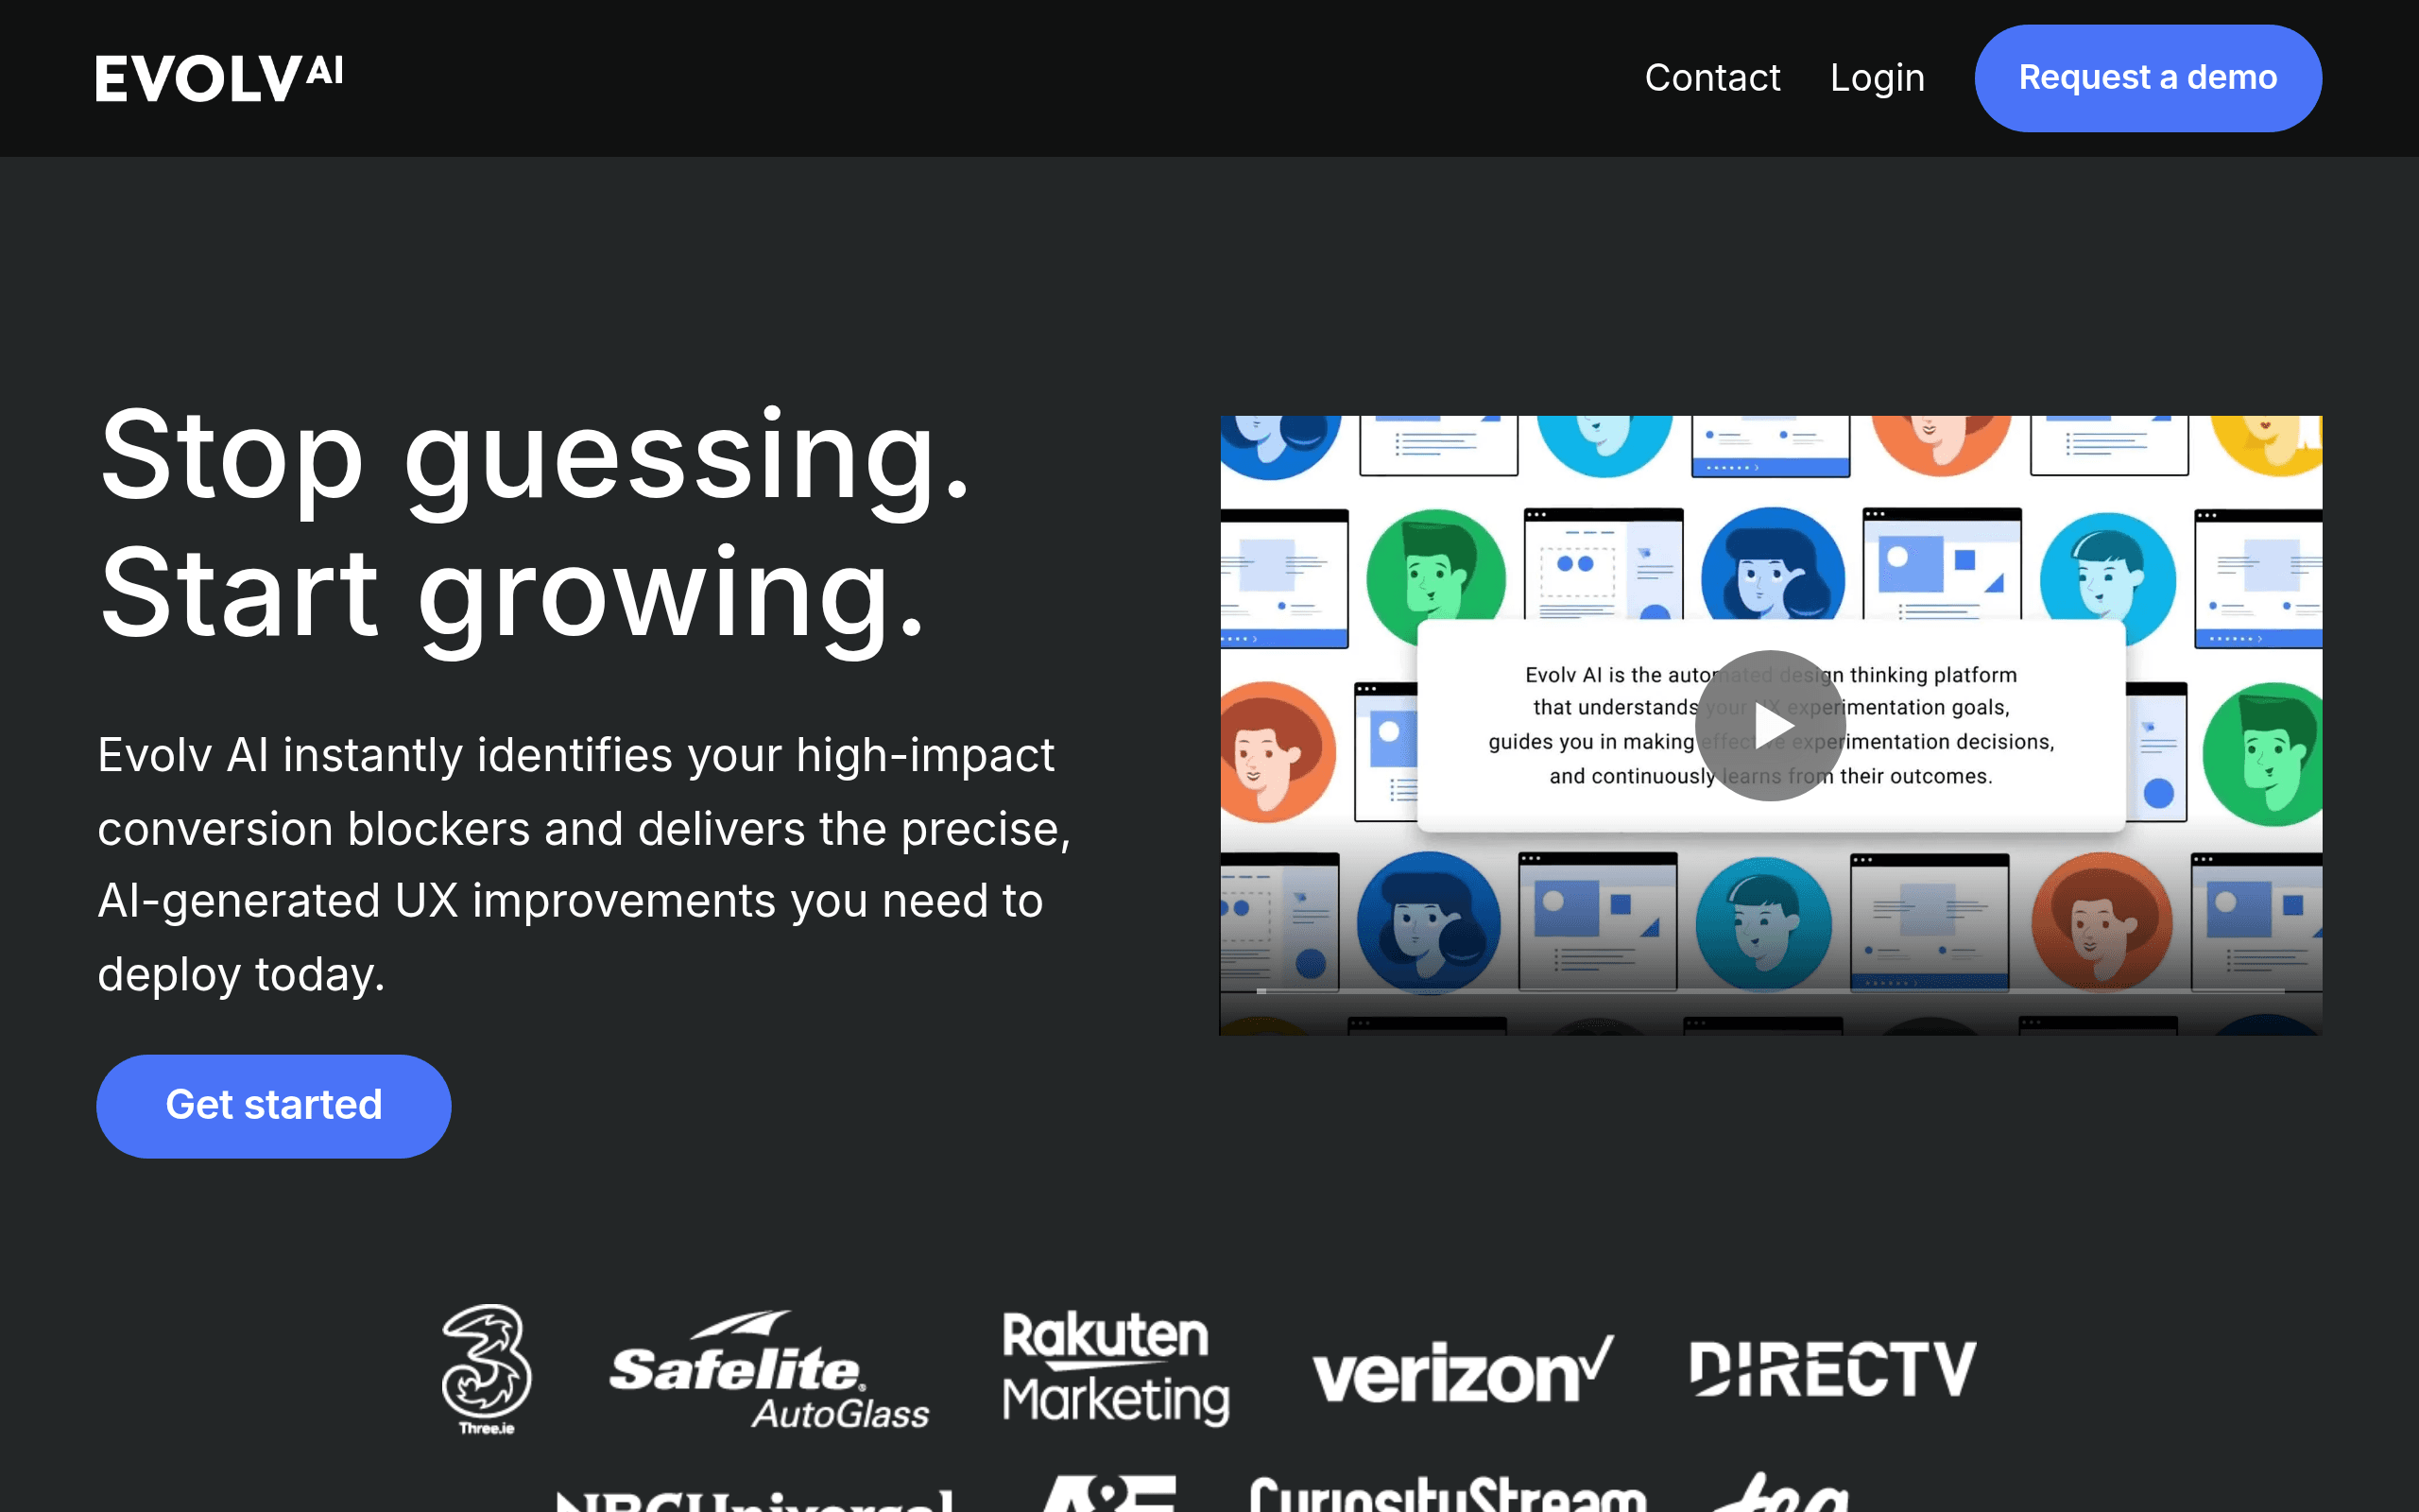The width and height of the screenshot is (2419, 1512).
Task: Click the Safelite AutoGlass logo
Action: pyautogui.click(x=770, y=1370)
